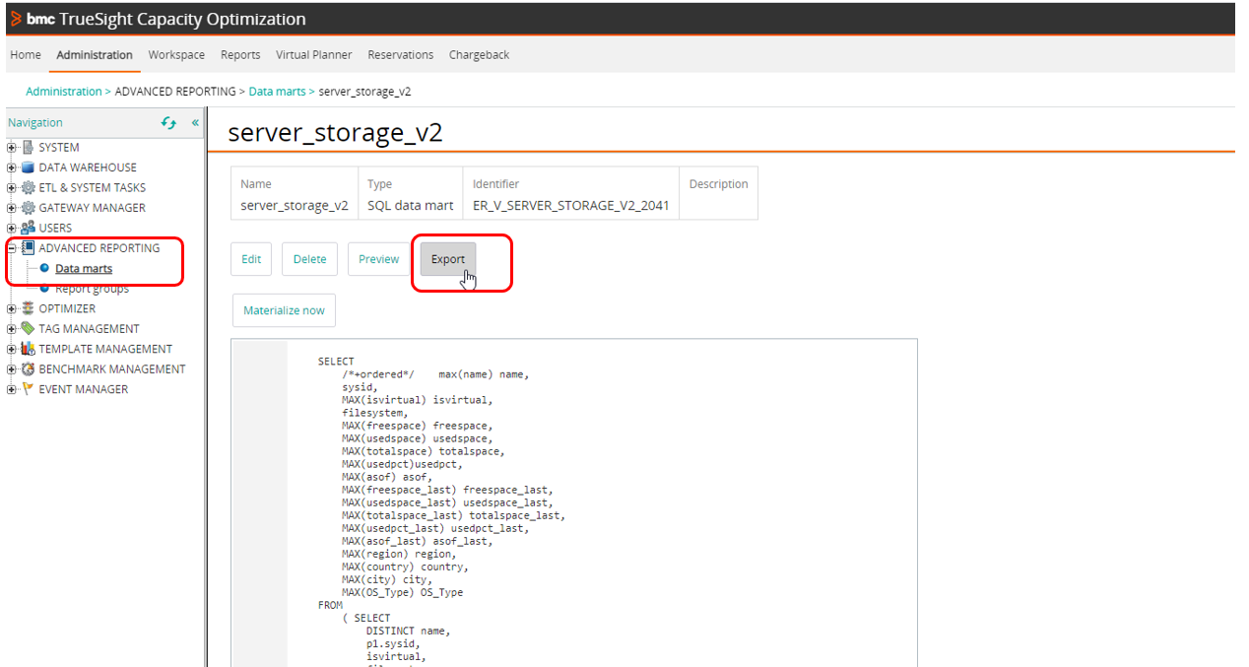Click the GATEWAY MANAGER gear icon

click(x=29, y=208)
